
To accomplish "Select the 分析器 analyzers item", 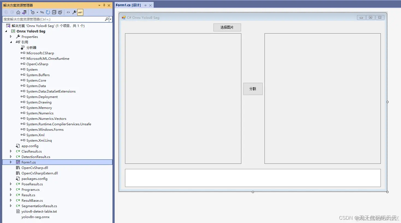I will (31, 47).
